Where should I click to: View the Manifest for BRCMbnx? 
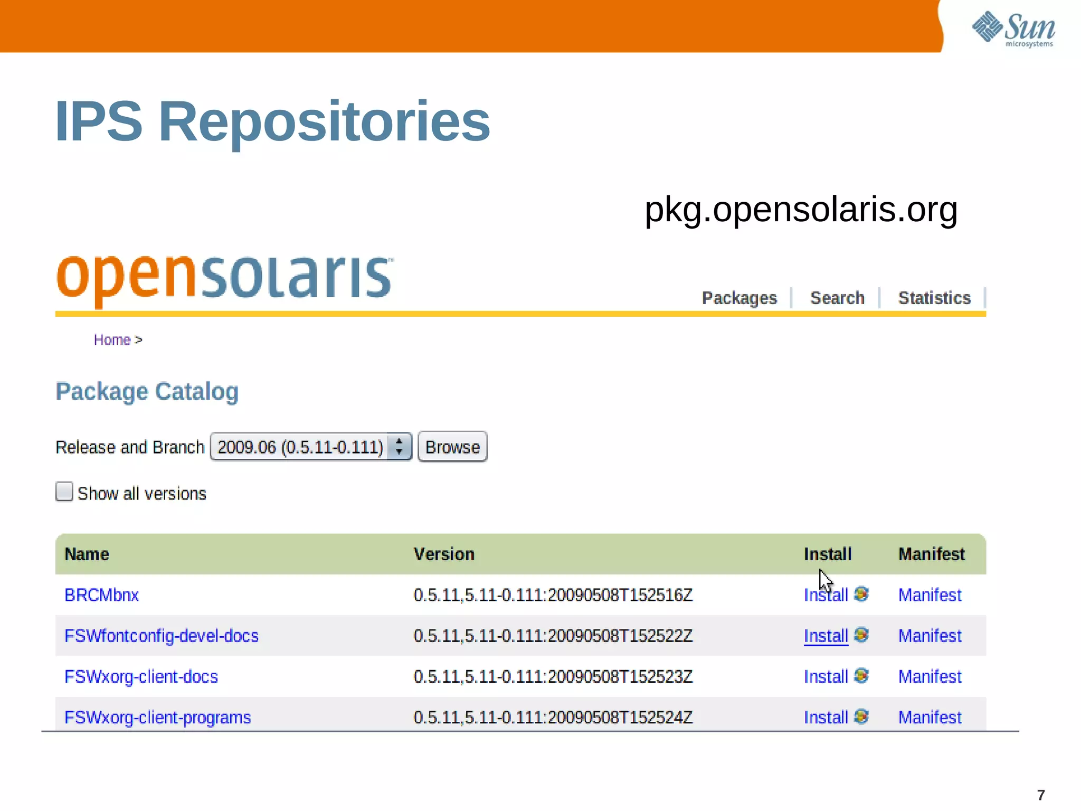(x=930, y=595)
